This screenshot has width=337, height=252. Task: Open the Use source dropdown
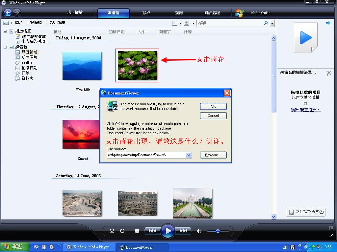[189, 155]
